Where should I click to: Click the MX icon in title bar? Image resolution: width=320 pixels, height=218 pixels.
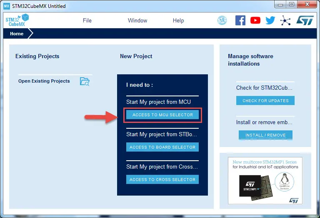tap(7, 6)
